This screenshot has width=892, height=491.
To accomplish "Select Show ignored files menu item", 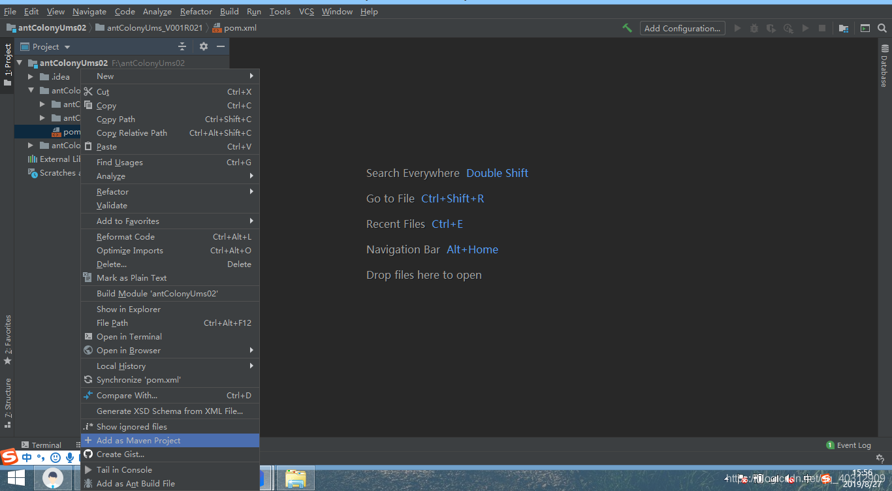I will coord(170,426).
